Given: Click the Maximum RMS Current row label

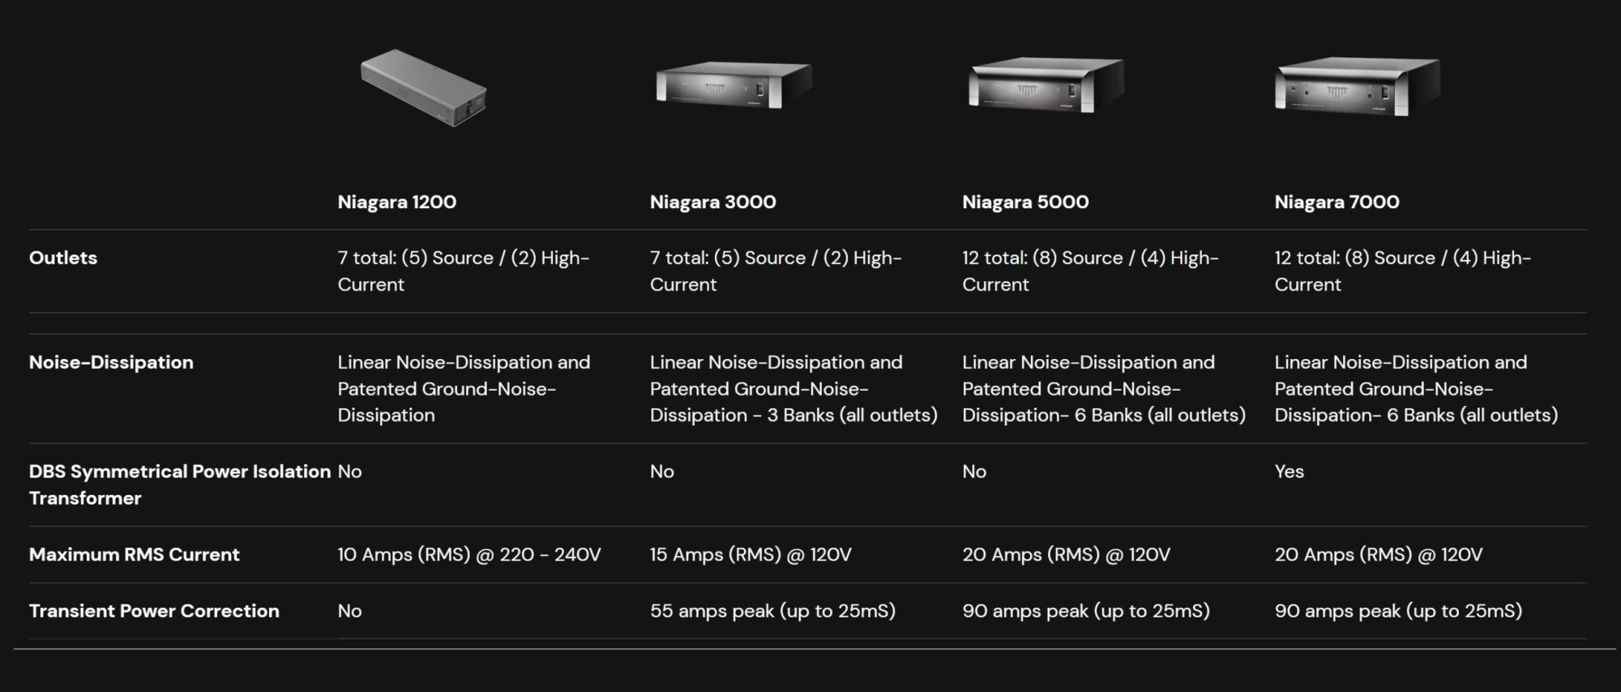Looking at the screenshot, I should [135, 554].
